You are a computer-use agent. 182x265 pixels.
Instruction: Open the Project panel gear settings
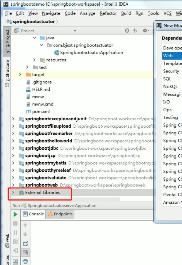[x=146, y=31]
